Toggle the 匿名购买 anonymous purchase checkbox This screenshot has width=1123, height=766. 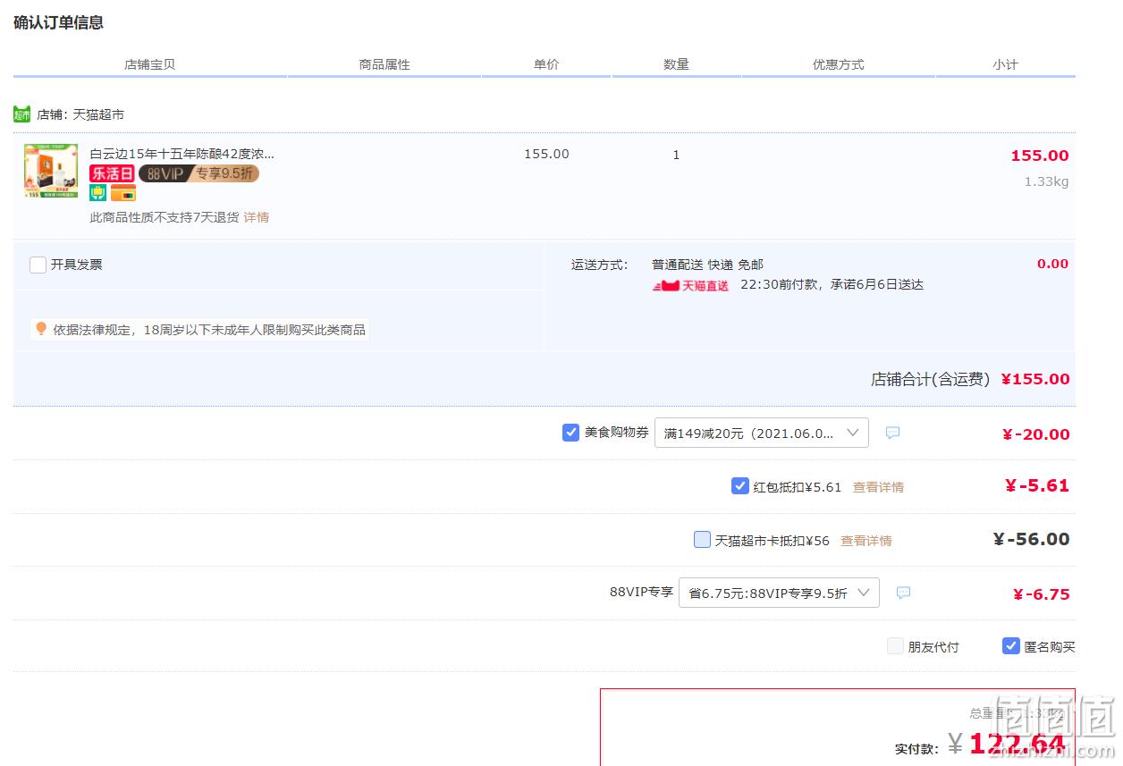point(1010,646)
